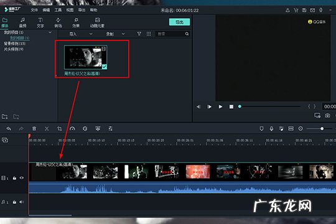The image size is (336, 224).
Task: Click the preview progress slider handle
Action: (240, 106)
